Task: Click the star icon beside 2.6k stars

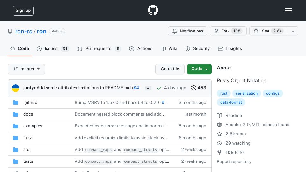Action: pyautogui.click(x=219, y=134)
